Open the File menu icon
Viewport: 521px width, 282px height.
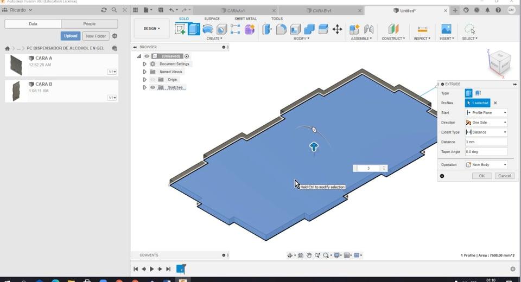146,10
